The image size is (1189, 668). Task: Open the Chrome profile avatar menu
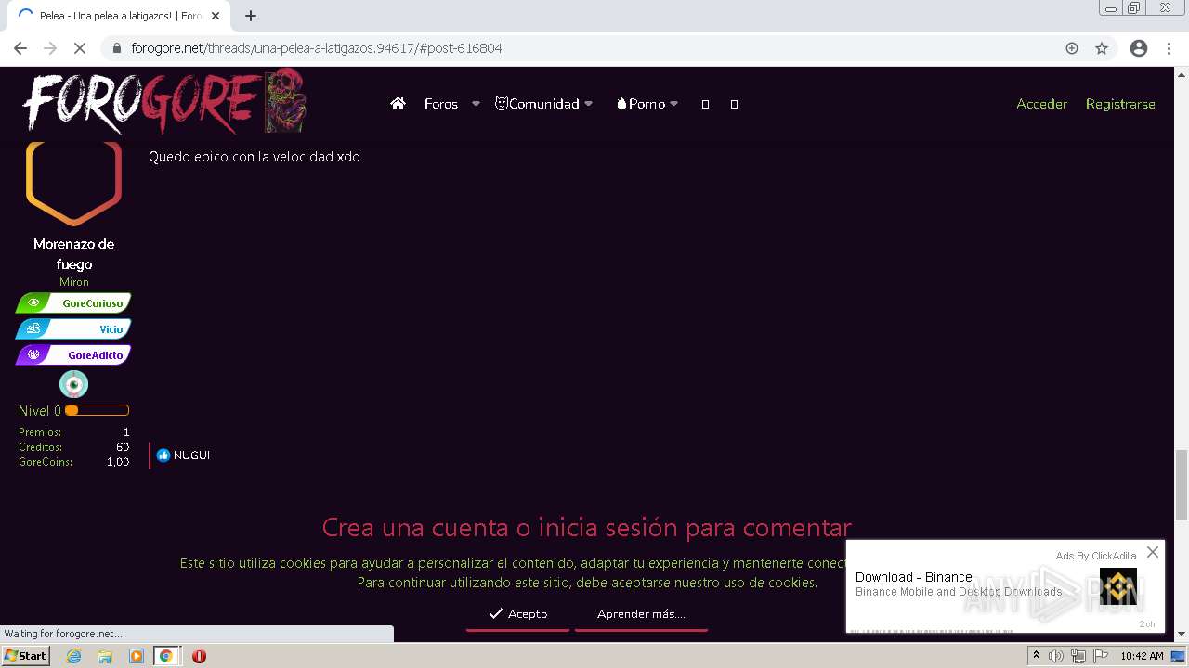[1139, 48]
